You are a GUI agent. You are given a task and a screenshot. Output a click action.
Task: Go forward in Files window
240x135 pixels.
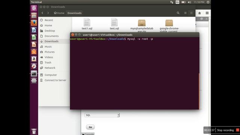point(48,13)
